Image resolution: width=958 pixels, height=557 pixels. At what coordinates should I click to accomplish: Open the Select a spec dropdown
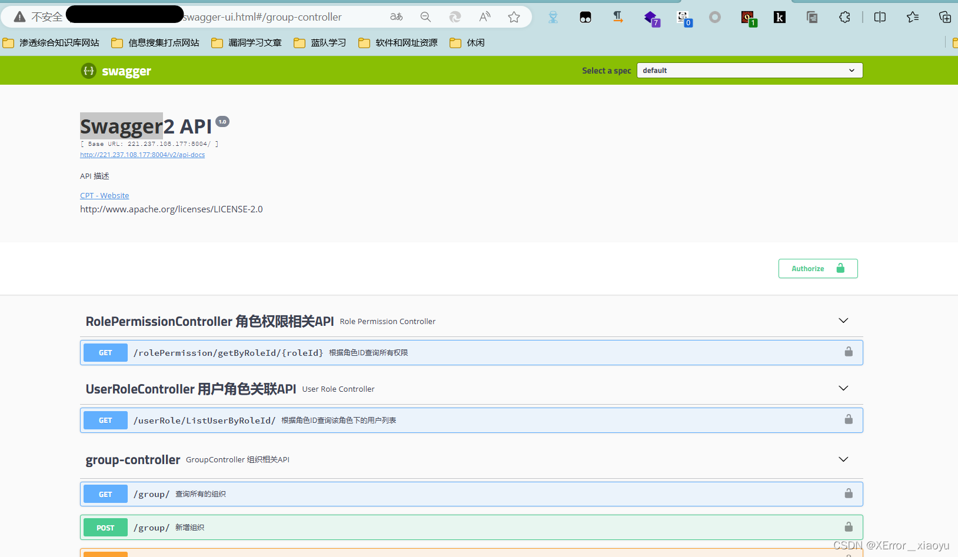(x=749, y=70)
